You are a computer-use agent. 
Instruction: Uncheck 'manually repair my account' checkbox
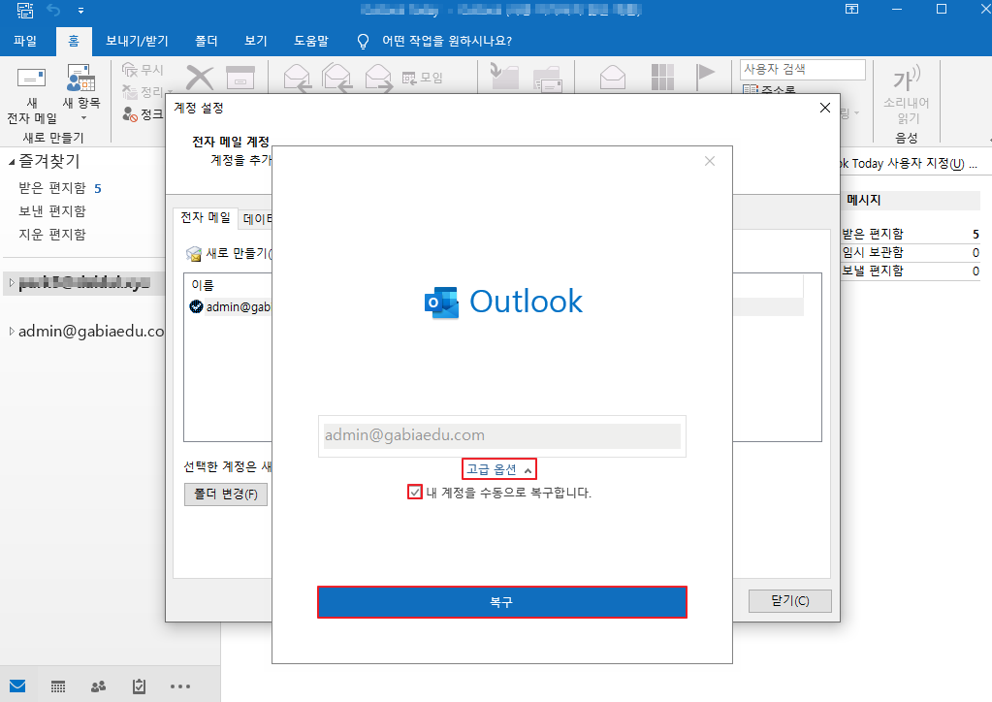pyautogui.click(x=414, y=492)
